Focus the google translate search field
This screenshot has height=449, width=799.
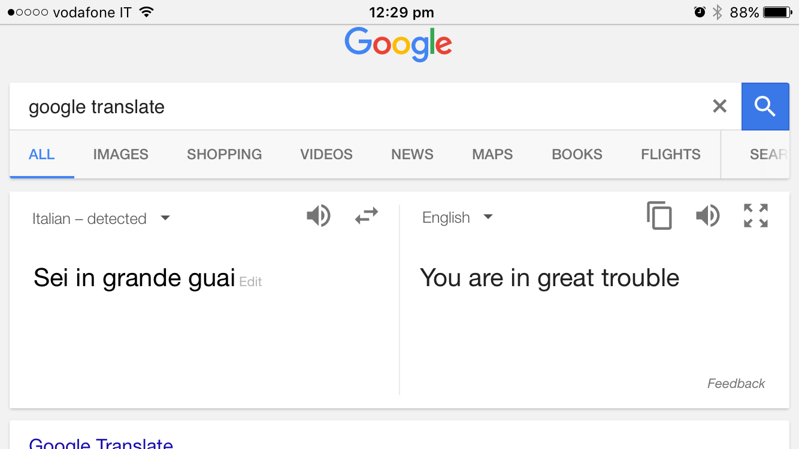click(359, 107)
